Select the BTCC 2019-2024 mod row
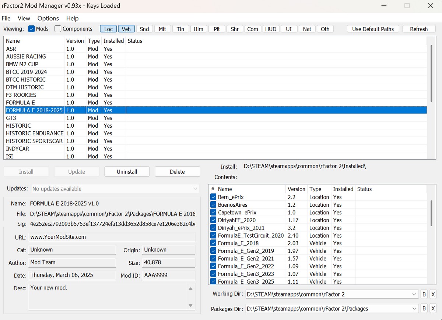This screenshot has height=320, width=442. pos(215,72)
